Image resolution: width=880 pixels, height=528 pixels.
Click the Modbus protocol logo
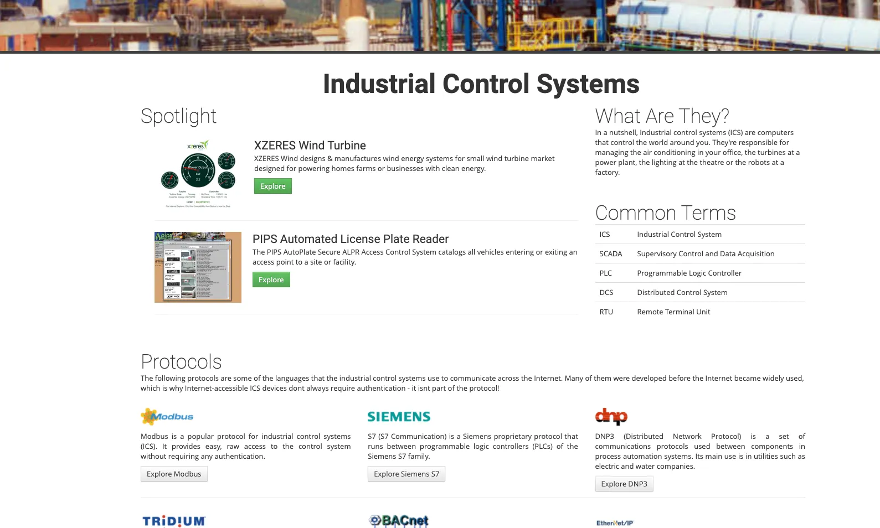pyautogui.click(x=167, y=416)
